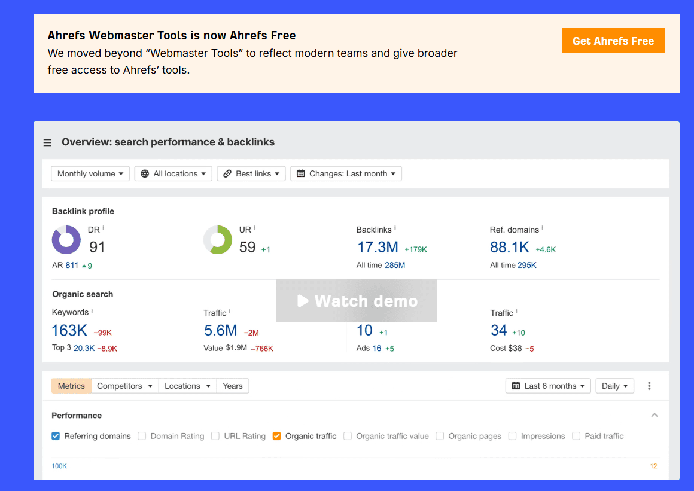Uncheck the Referring domains checkbox
Screen dimensions: 694x491
[56, 436]
